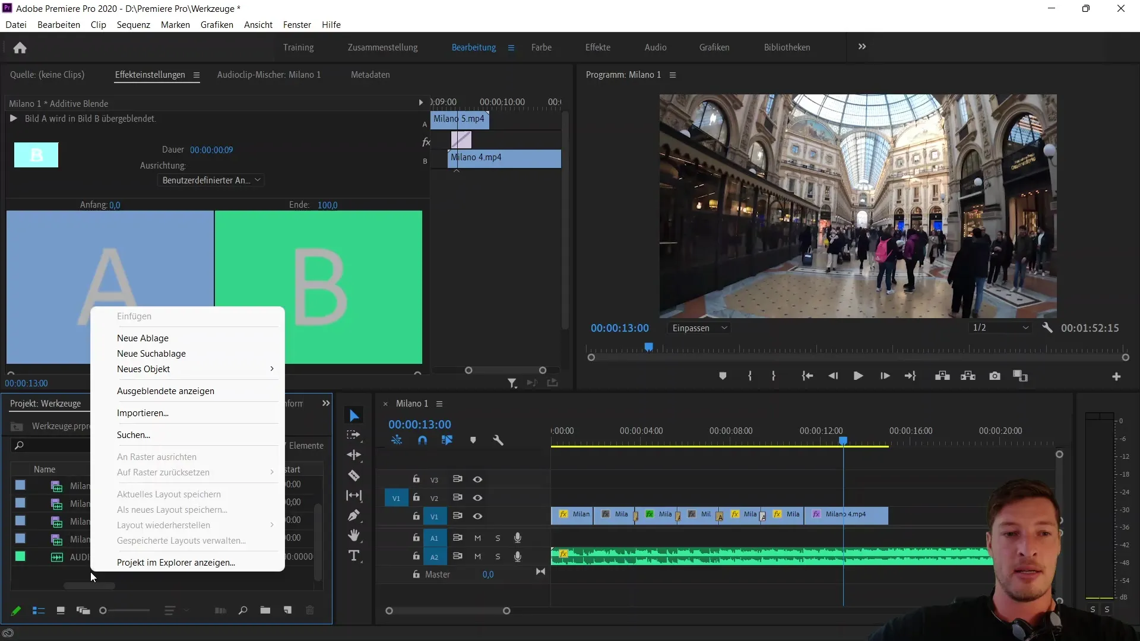Click program monitor playhead marker

tap(649, 347)
